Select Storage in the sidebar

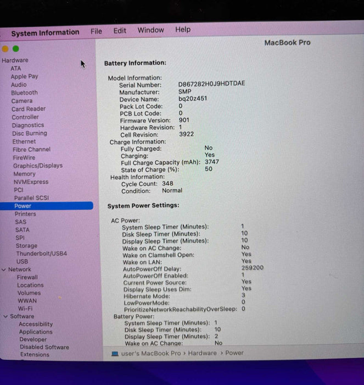(26, 246)
